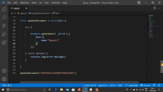Image resolution: width=163 pixels, height=92 pixels.
Task: Open MongoDB Compass from taskbar
Action: point(91,90)
